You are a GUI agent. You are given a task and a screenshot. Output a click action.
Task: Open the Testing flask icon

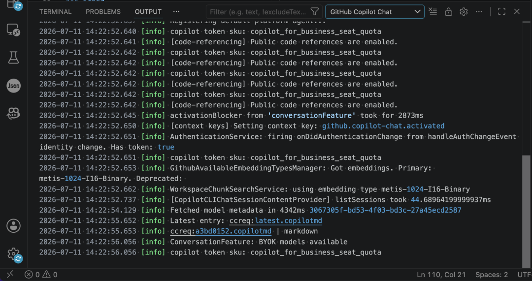(x=14, y=58)
